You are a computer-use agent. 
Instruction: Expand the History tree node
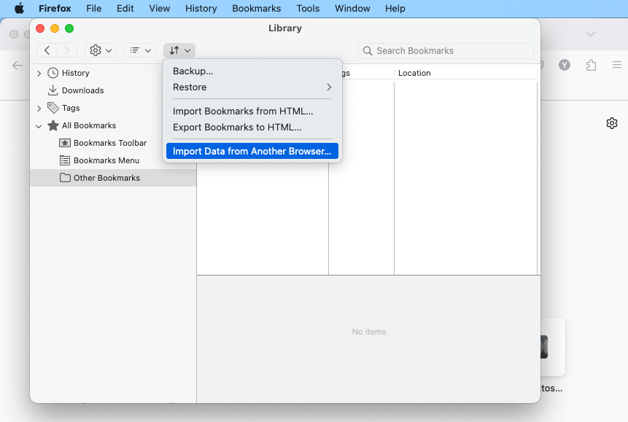coord(39,73)
